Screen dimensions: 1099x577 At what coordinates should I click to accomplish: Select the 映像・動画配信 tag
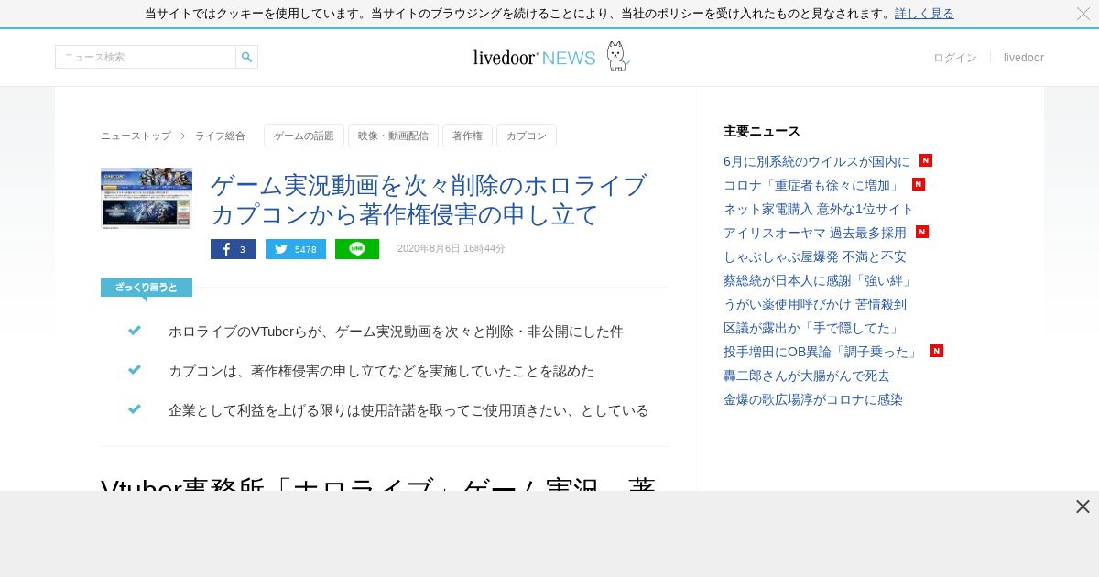pos(393,136)
